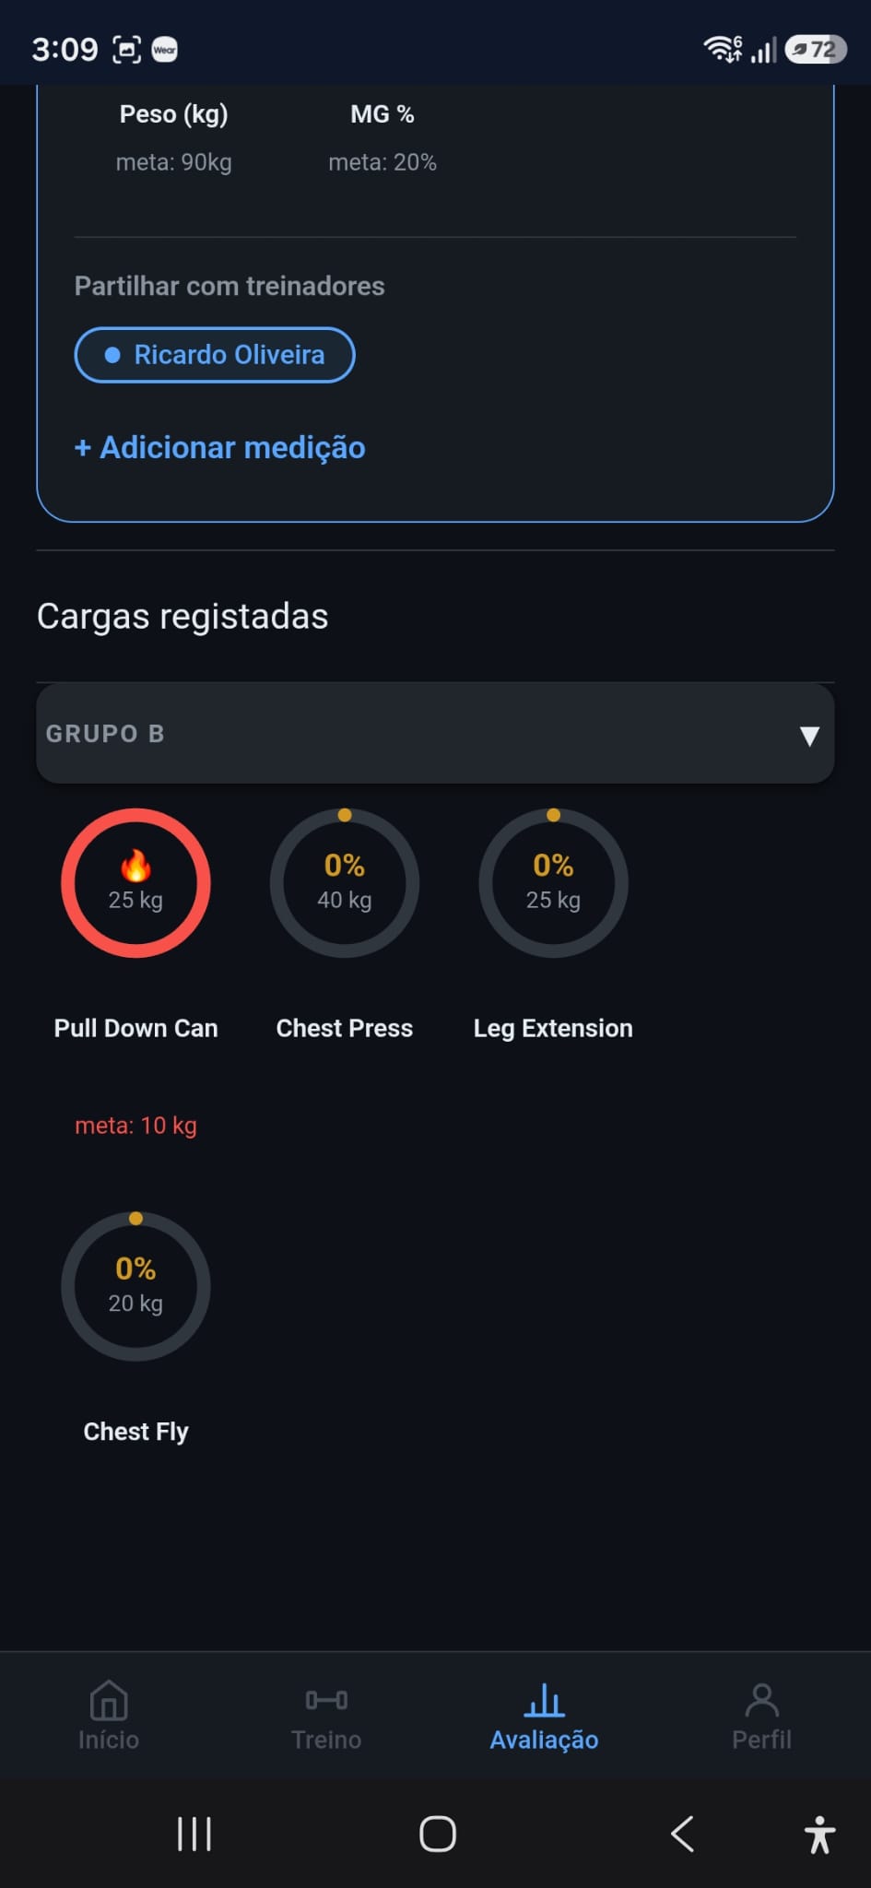This screenshot has height=1888, width=871.
Task: Open the accessibility shortcut icon
Action: click(x=819, y=1834)
